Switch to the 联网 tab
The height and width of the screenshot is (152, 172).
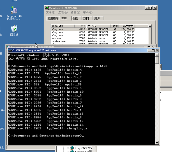[86, 19]
